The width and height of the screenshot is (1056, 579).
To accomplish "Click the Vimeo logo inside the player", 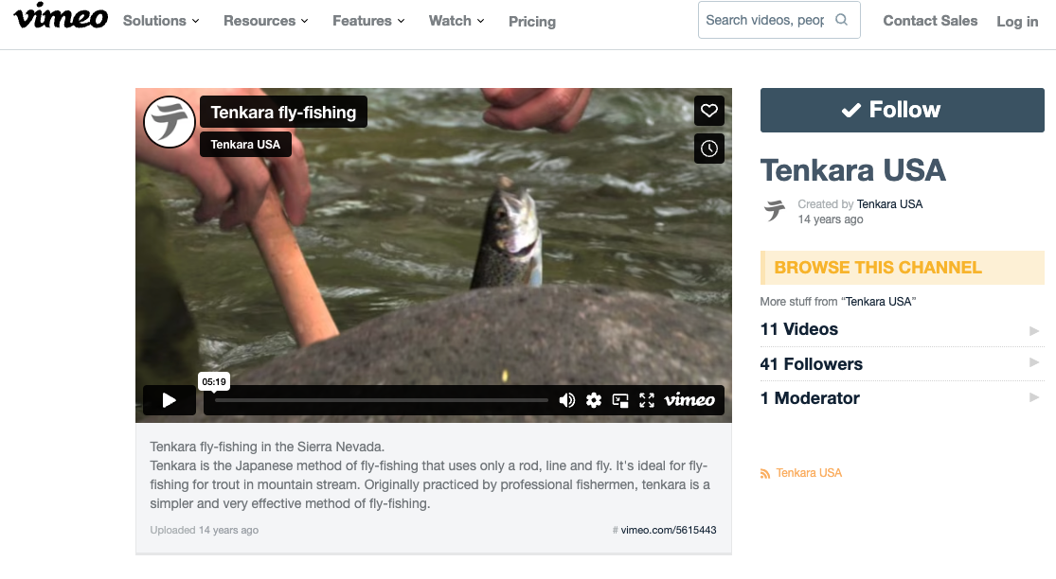I will click(x=689, y=400).
